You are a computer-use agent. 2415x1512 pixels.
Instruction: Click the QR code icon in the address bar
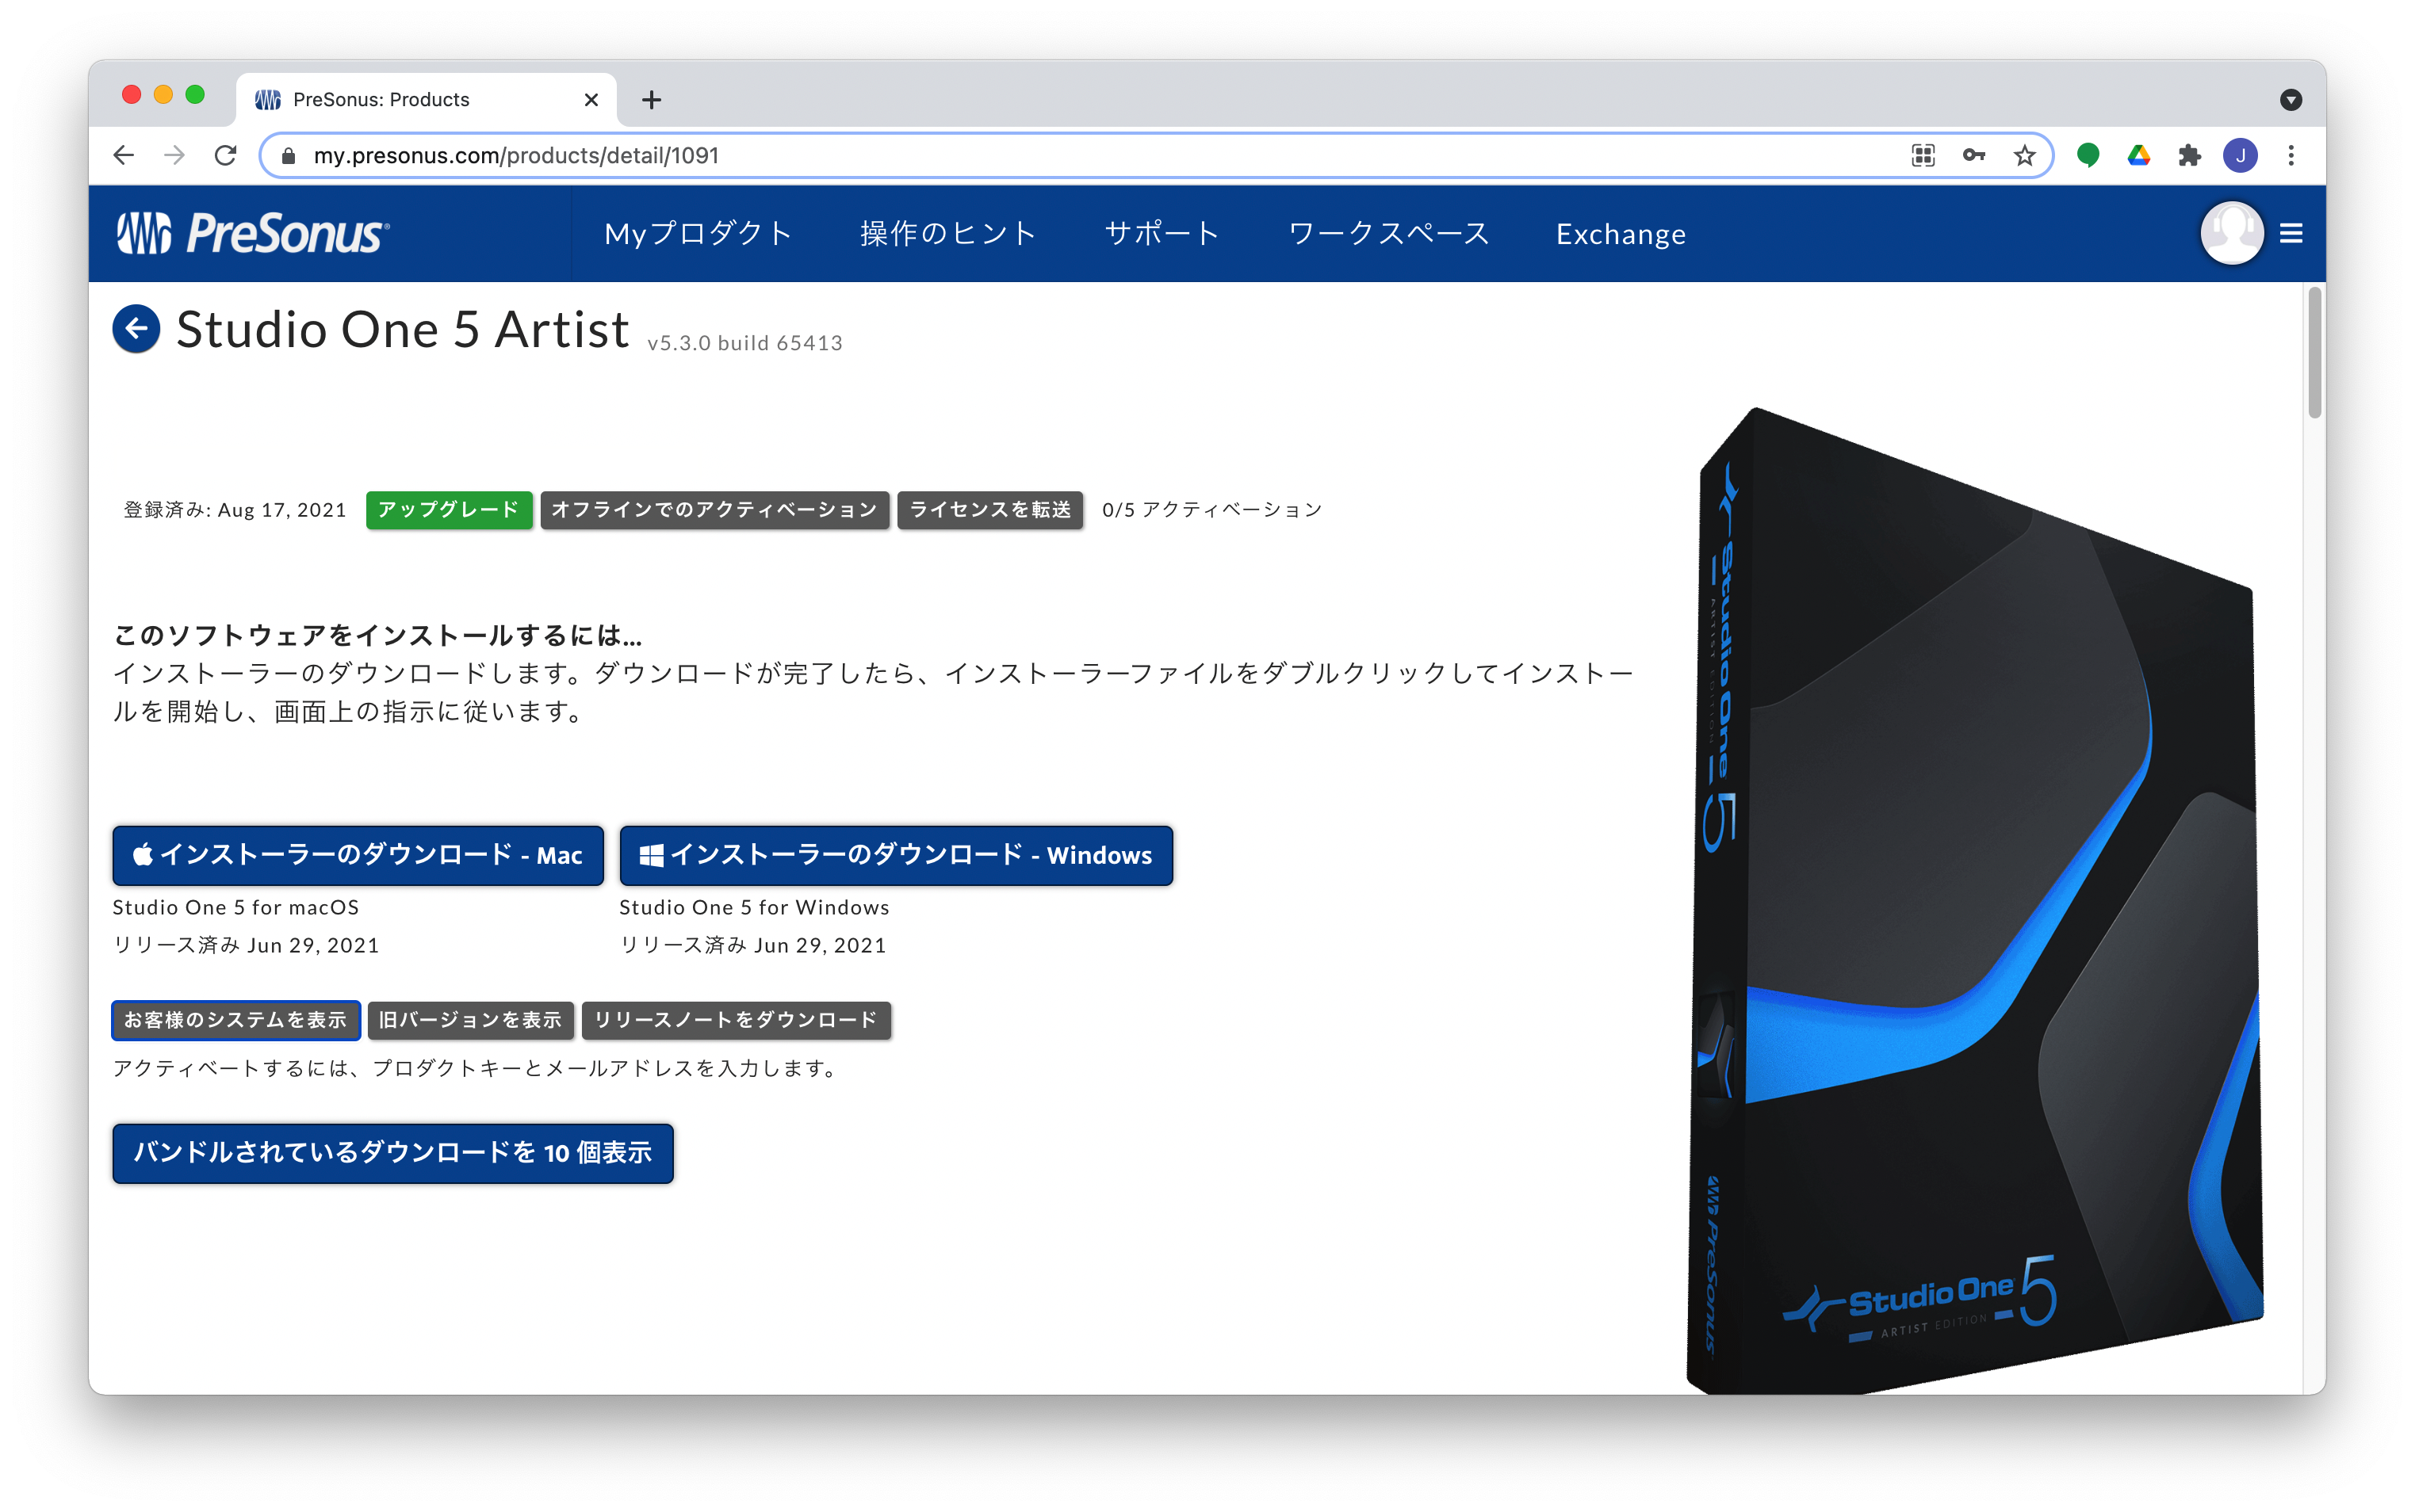point(1923,155)
